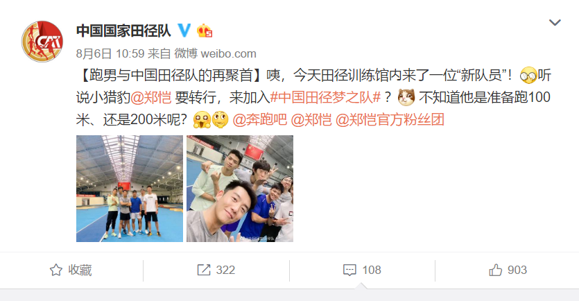Open the #中国田径梦之队# hashtag topic
Screen dimensions: 579x301
(x=325, y=98)
